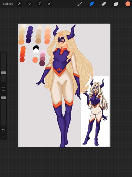Tap the square Modify button in sidebar

(x=3, y=89)
